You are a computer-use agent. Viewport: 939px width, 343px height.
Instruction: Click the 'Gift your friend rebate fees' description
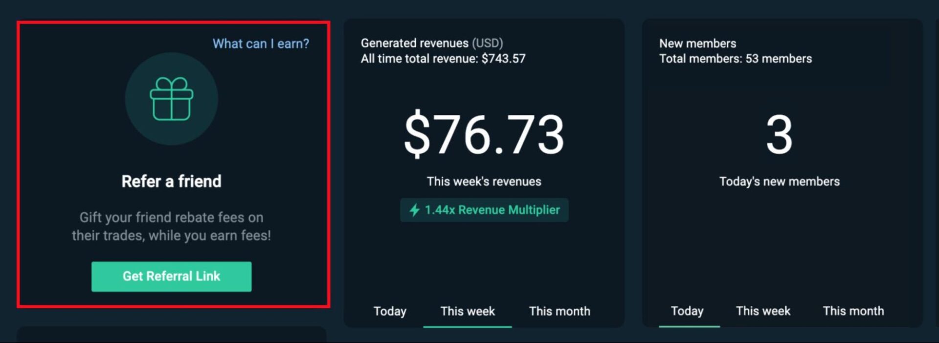[x=171, y=226]
